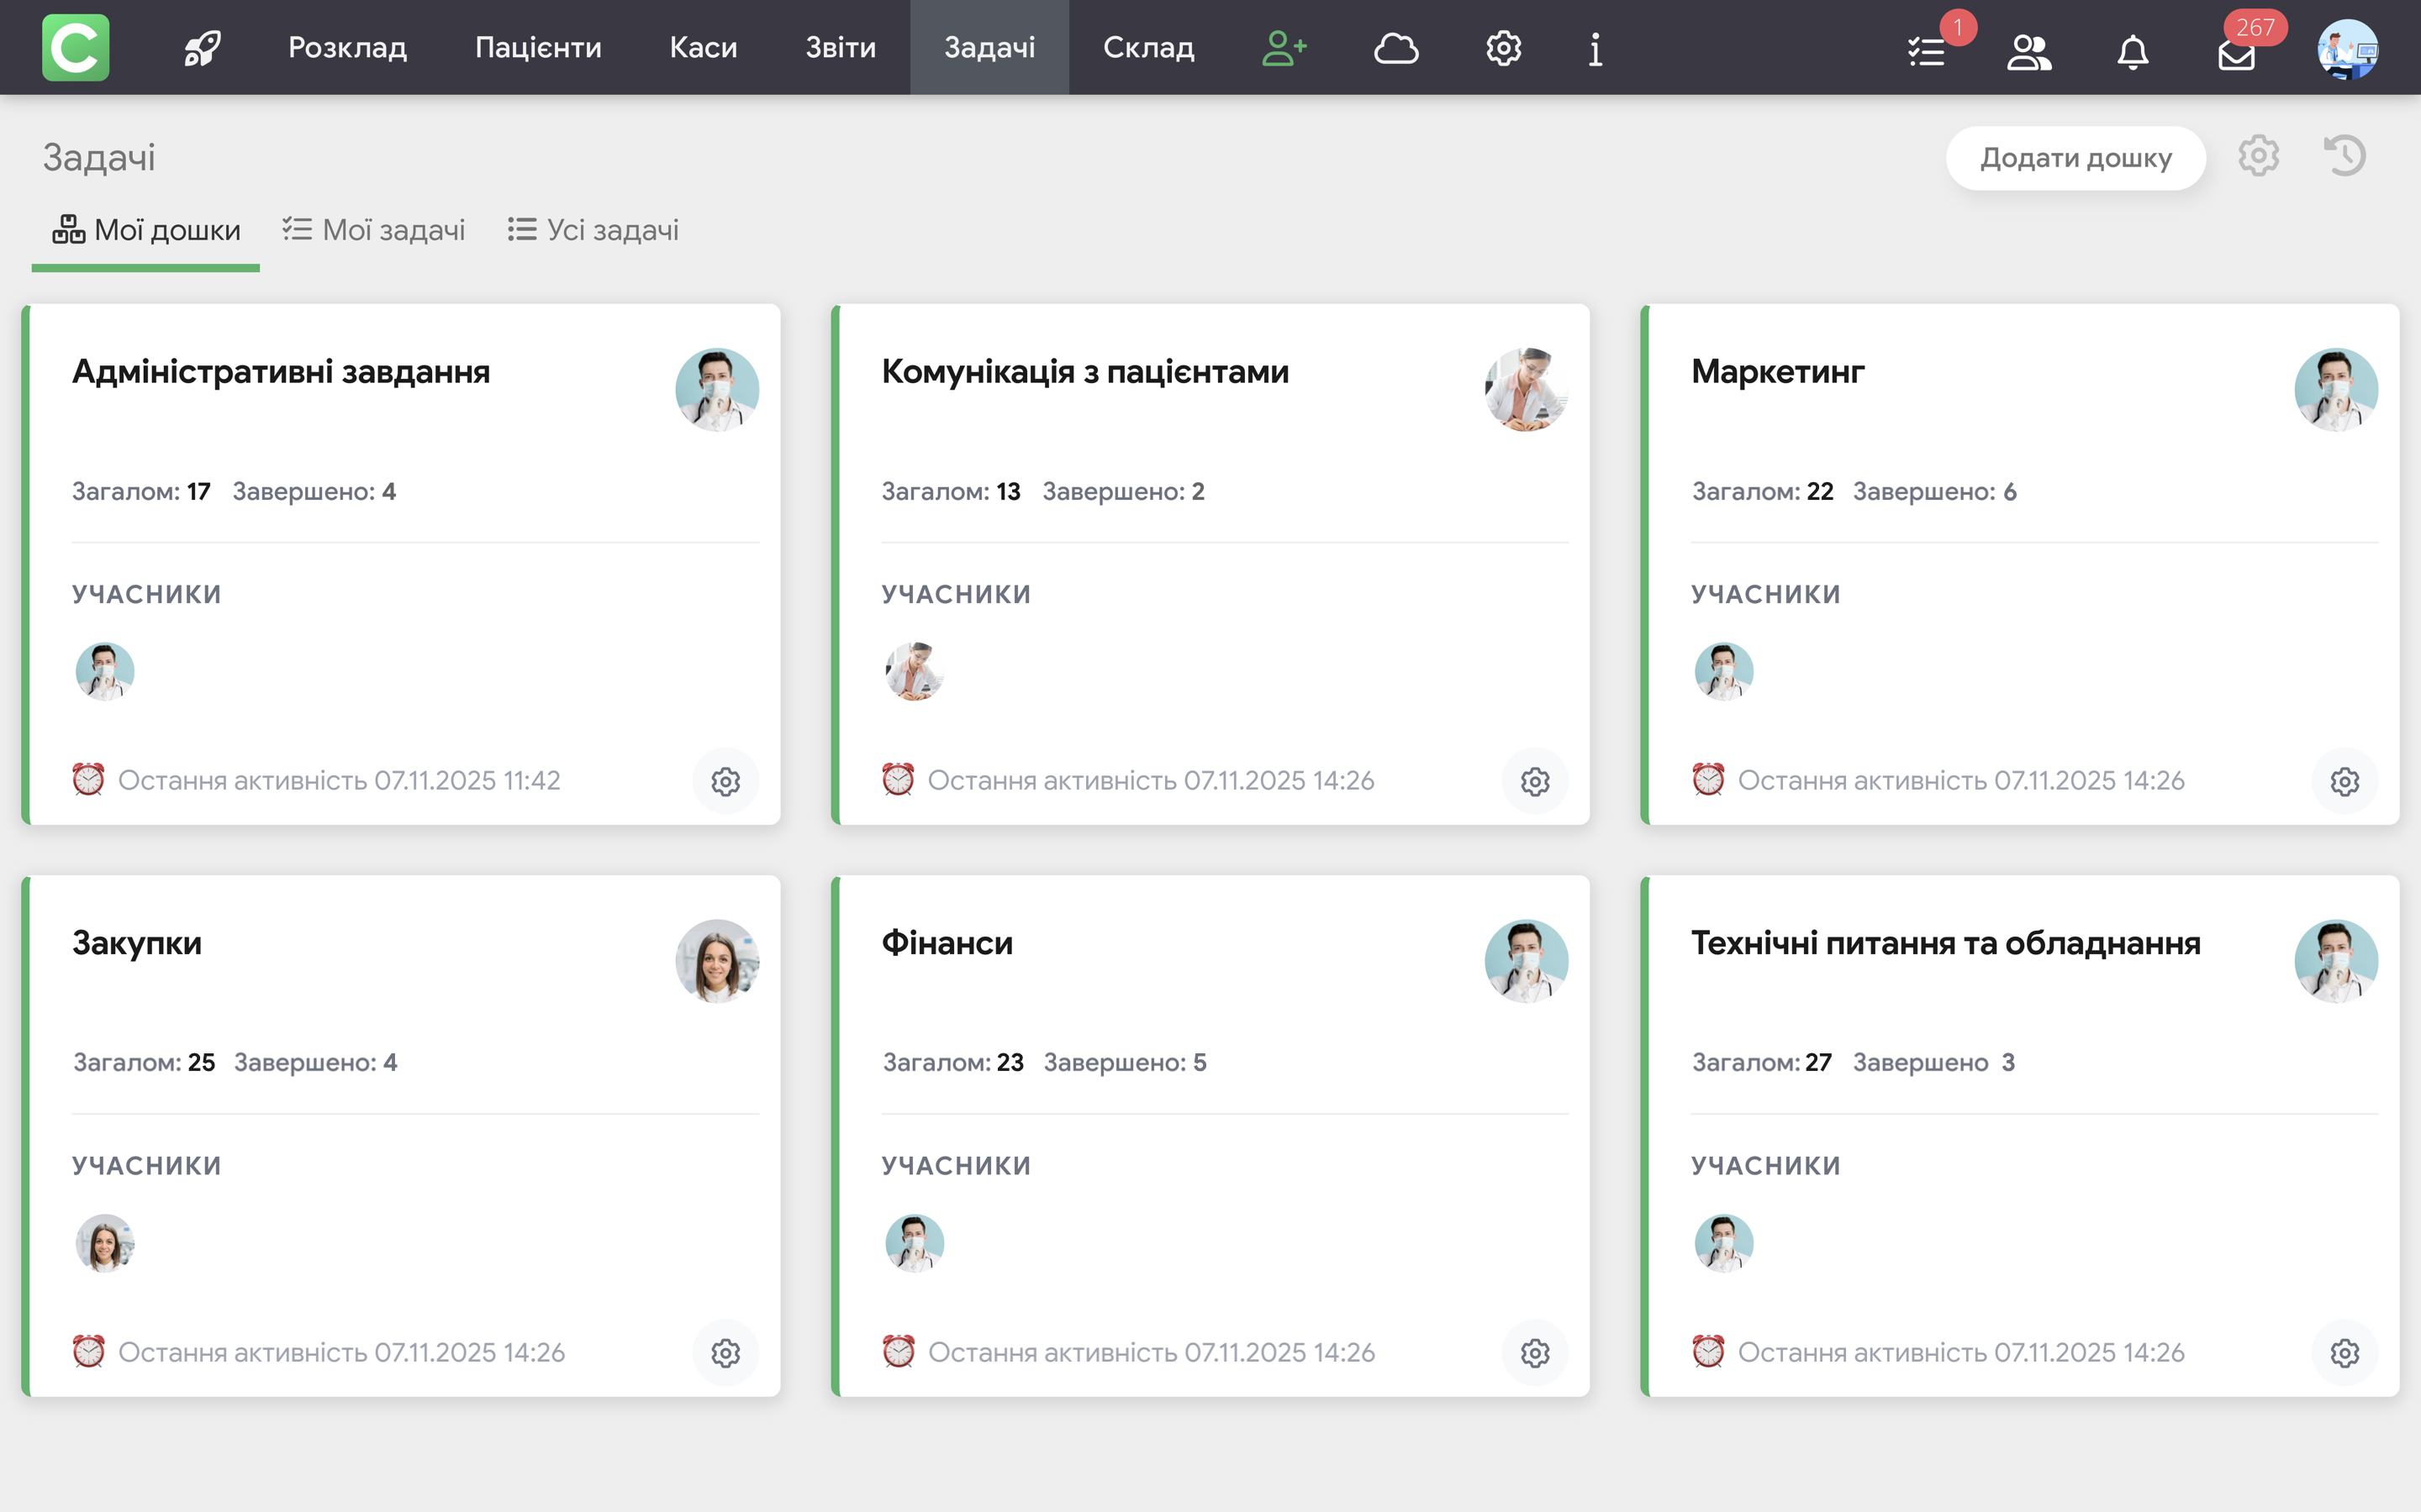Click the users group icon
The width and height of the screenshot is (2421, 1512).
[x=2028, y=51]
